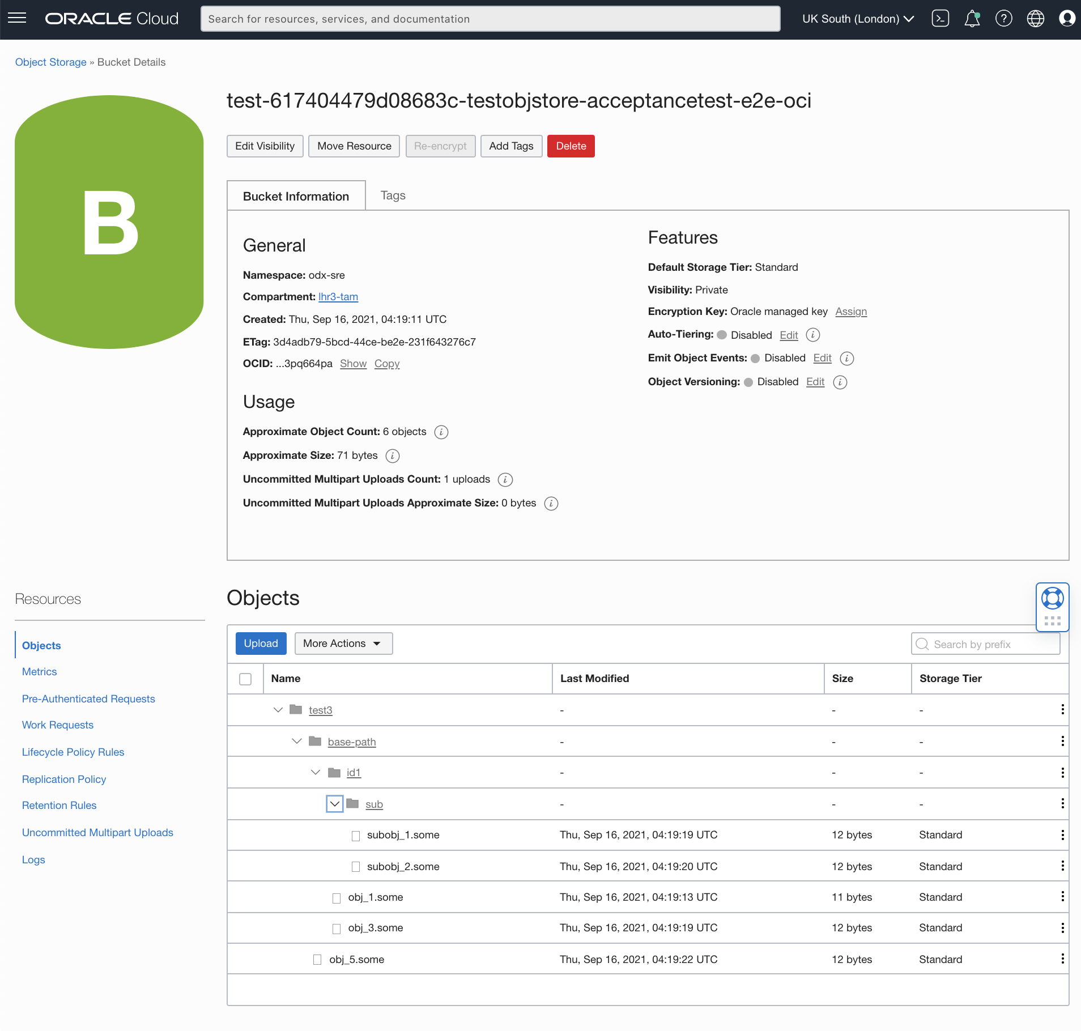Viewport: 1081px width, 1031px height.
Task: Show info icon for Auto-Tiering
Action: (x=813, y=335)
